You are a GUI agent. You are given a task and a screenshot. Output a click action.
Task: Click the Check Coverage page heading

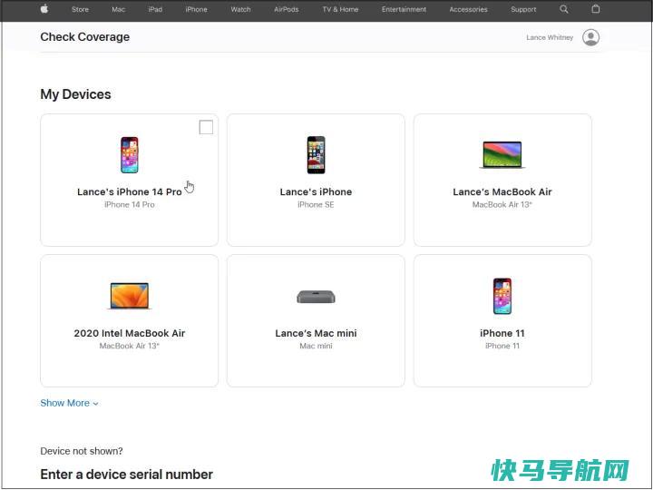[85, 36]
